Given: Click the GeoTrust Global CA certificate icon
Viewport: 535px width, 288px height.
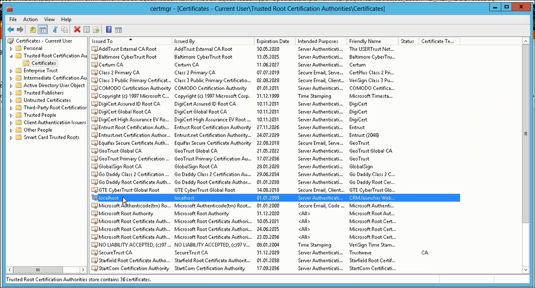Looking at the screenshot, I should [95, 151].
